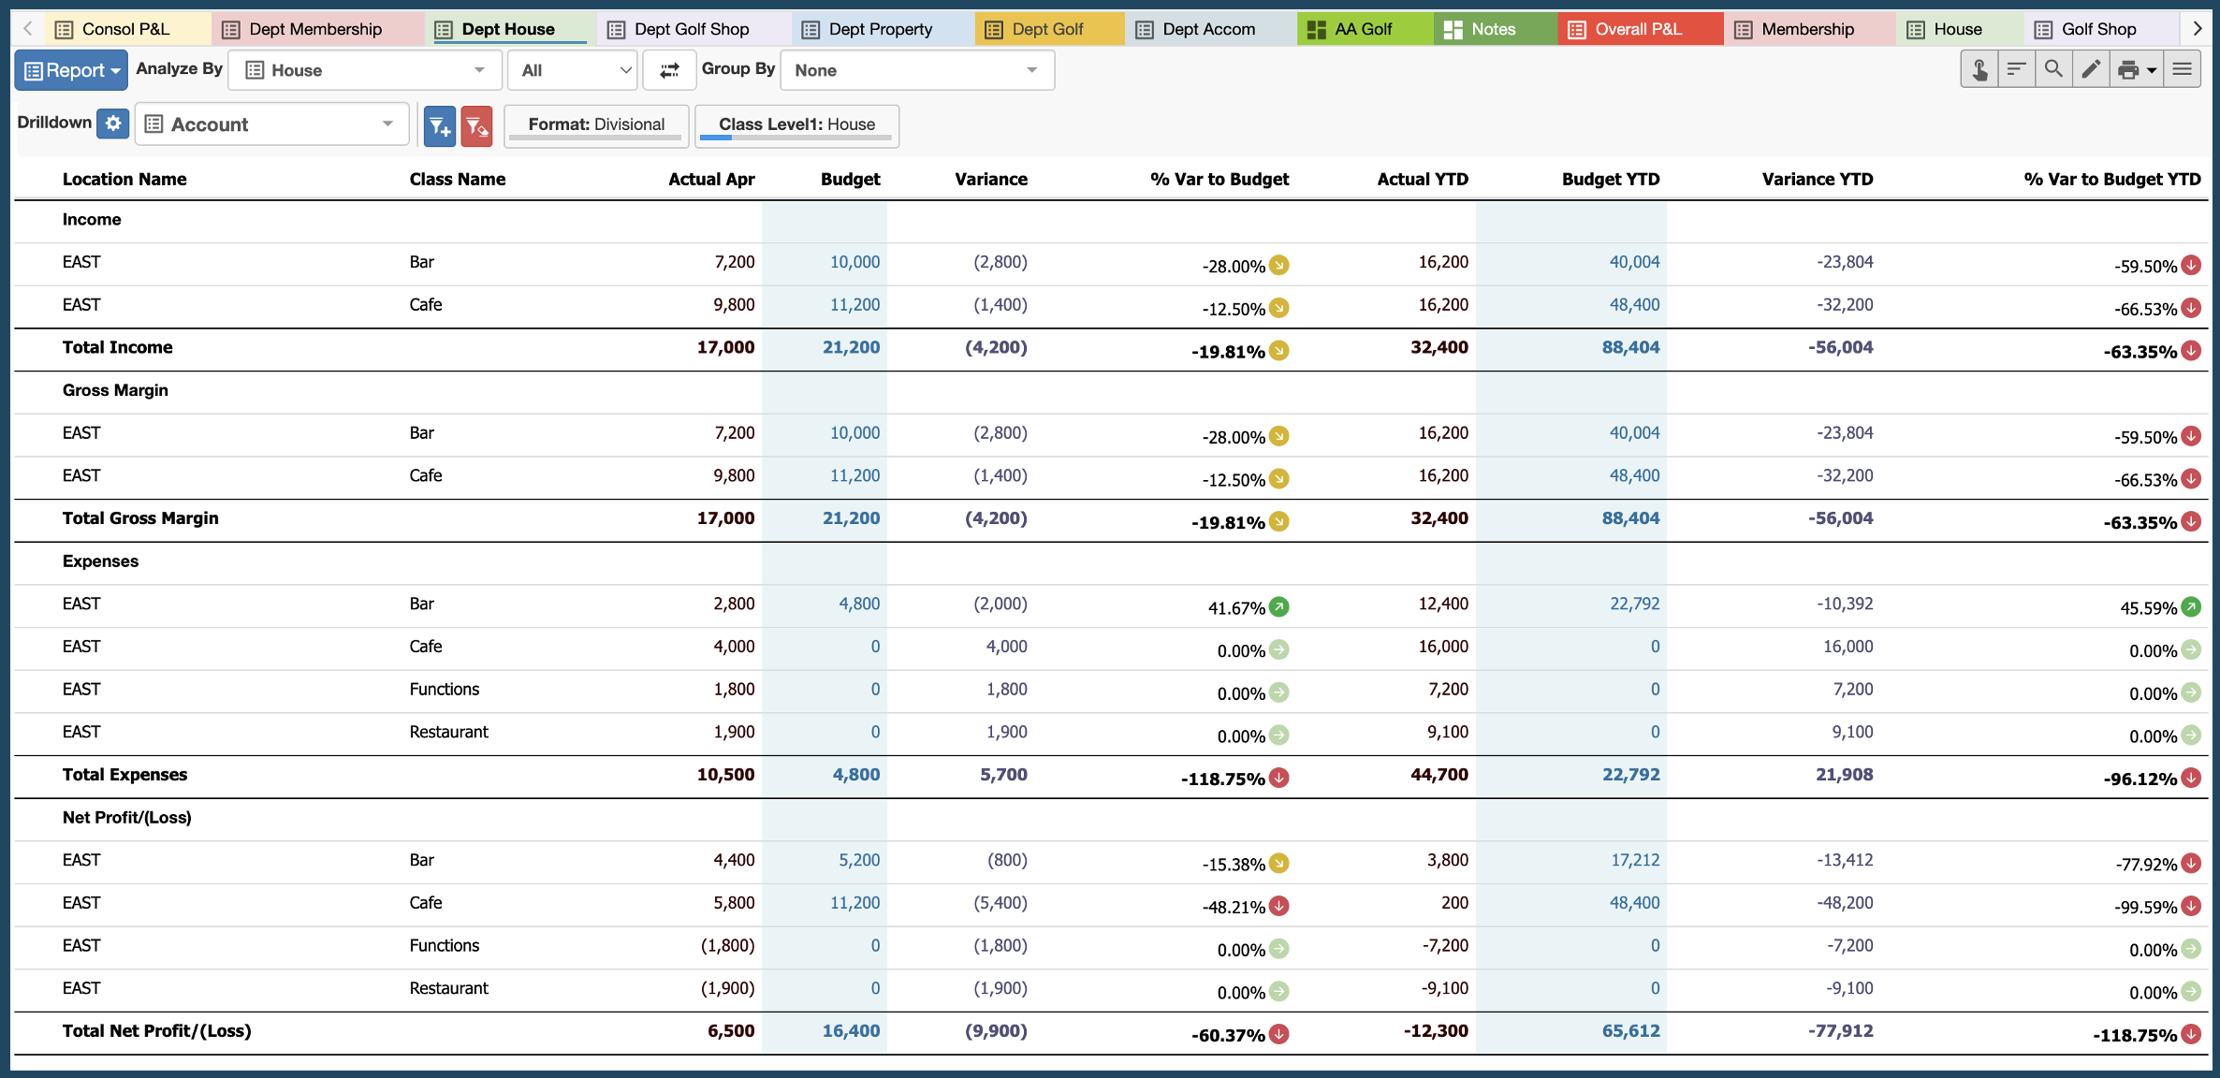Click the Total Income row label
This screenshot has height=1078, width=2220.
(117, 348)
